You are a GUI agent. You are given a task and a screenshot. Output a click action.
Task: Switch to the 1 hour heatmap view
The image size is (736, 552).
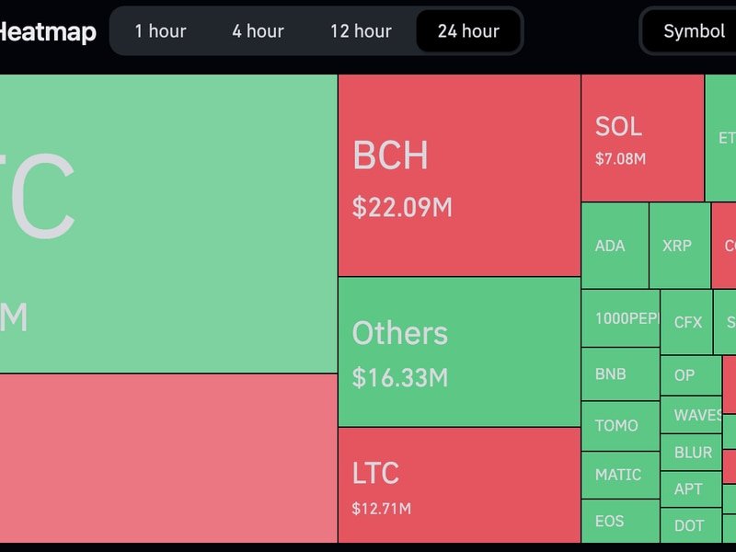[159, 31]
